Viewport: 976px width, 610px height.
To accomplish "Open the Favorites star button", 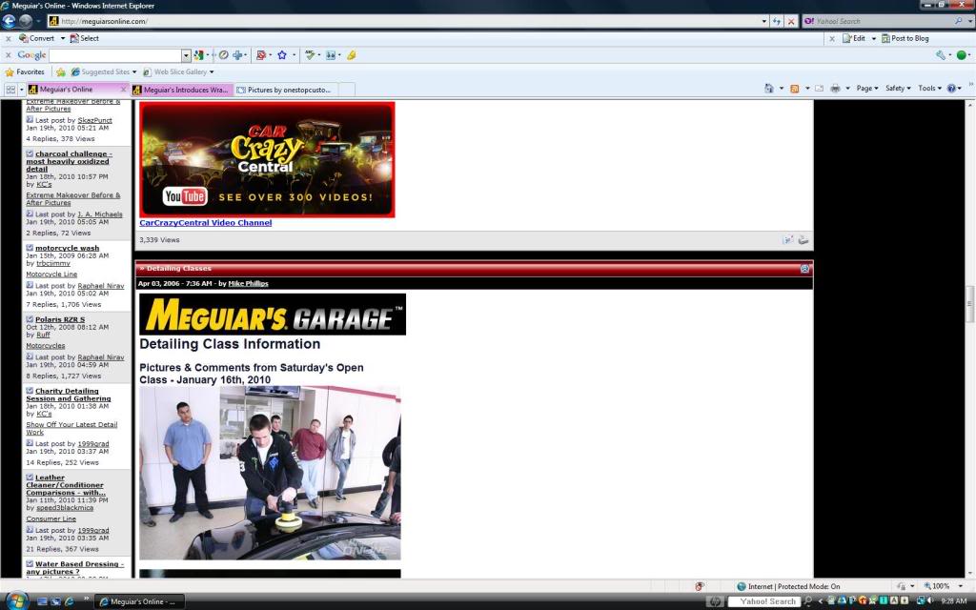I will 25,72.
